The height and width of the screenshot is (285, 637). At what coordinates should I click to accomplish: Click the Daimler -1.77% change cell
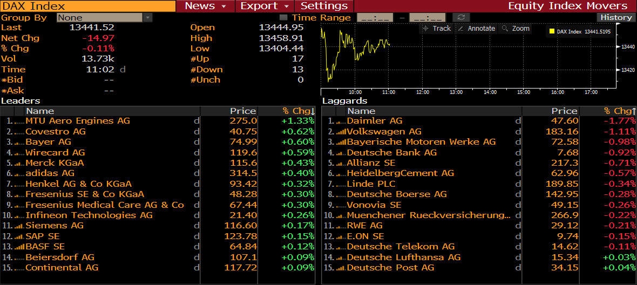(x=620, y=121)
